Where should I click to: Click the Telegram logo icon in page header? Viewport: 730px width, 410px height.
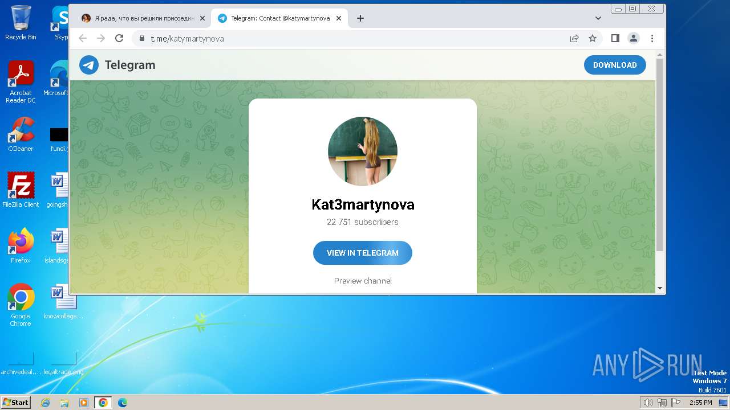tap(89, 65)
